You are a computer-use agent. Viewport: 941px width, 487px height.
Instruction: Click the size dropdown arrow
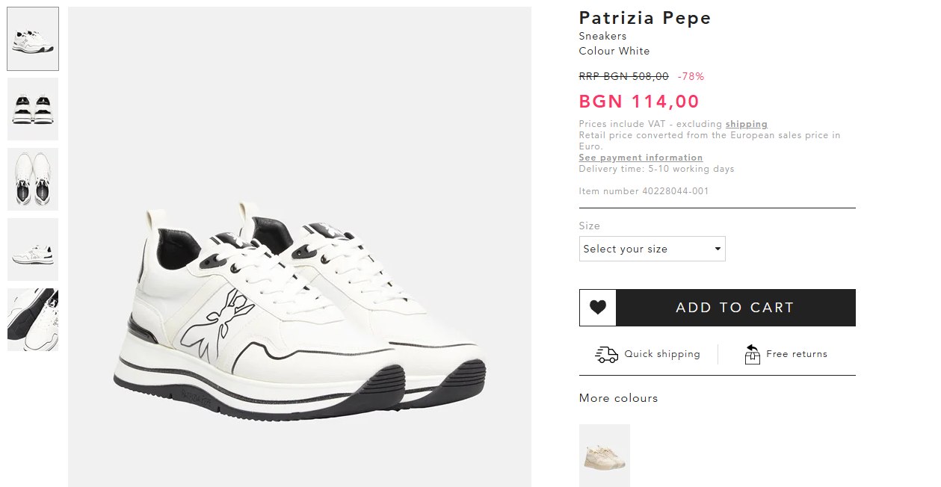(718, 249)
